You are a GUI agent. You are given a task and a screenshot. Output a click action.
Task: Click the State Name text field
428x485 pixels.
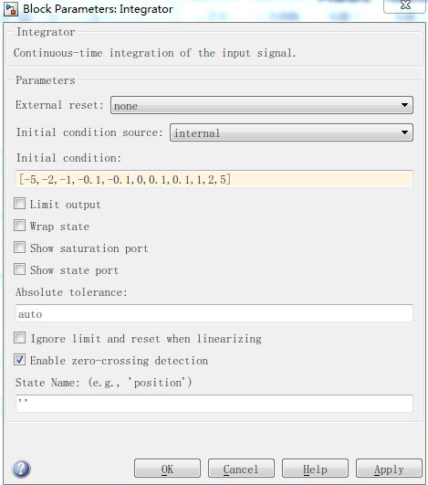(x=214, y=404)
